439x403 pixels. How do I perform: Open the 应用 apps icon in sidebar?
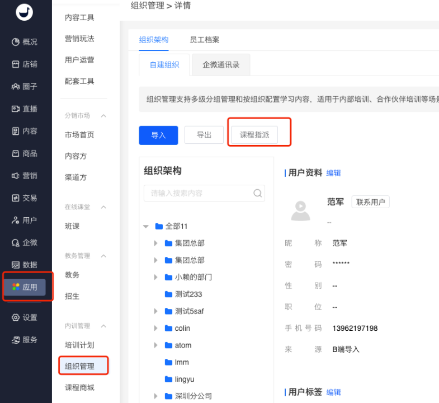(x=16, y=287)
